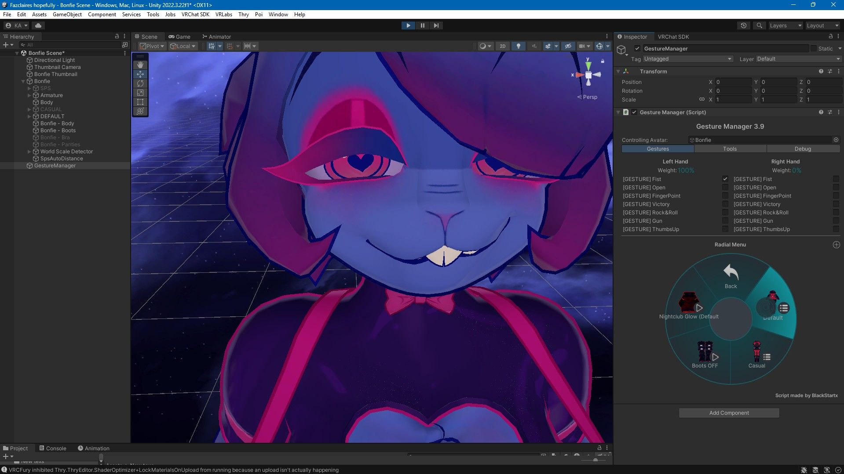Click the scene draw mode shading icon
The height and width of the screenshot is (474, 844).
pos(483,46)
